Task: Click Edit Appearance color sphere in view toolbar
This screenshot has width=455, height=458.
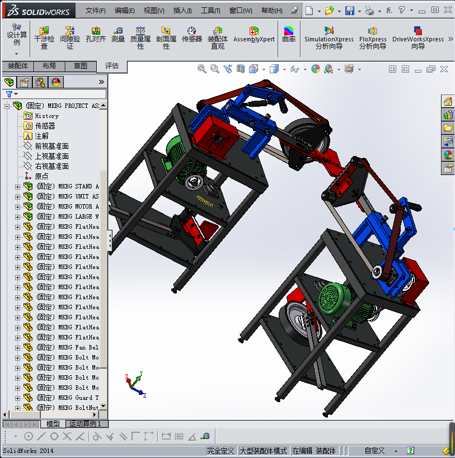Action: (x=316, y=69)
